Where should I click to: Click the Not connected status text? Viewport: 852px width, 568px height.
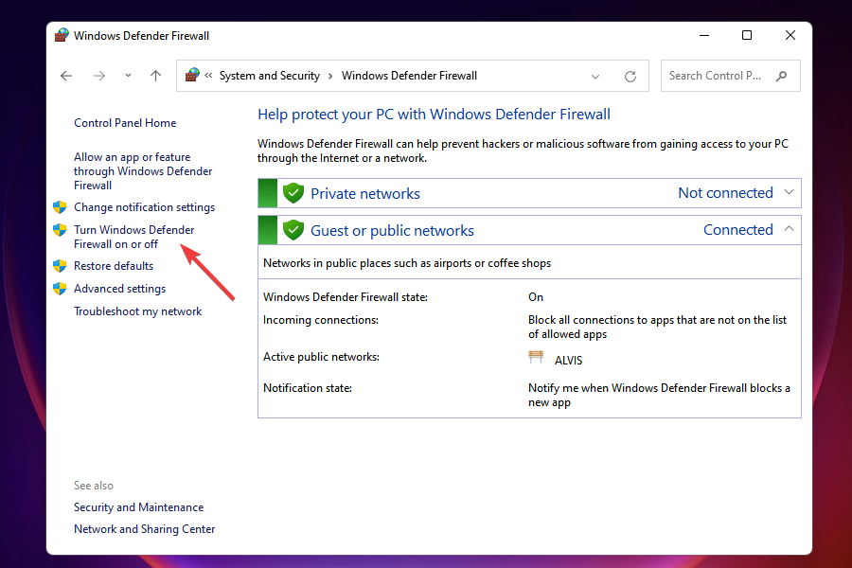tap(725, 192)
